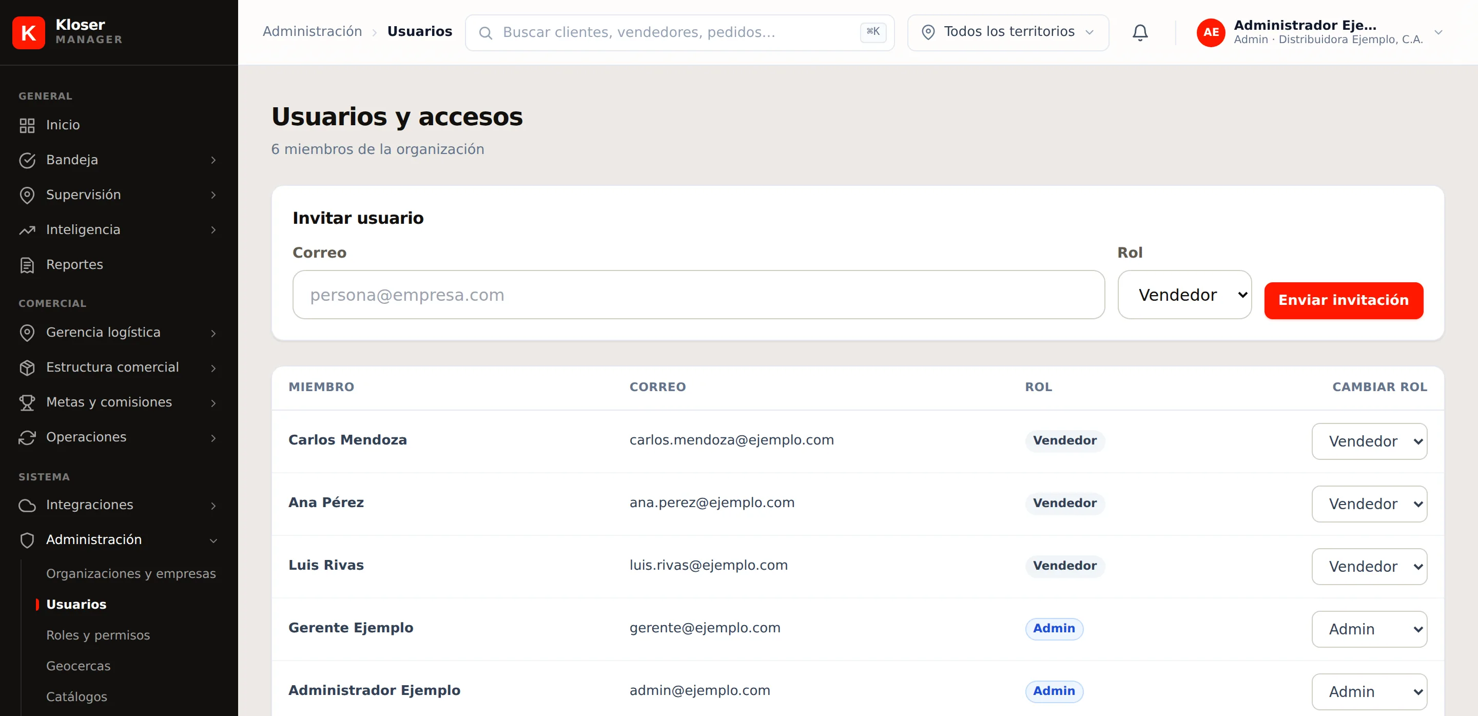Select Usuarios in sidebar submenu
1478x716 pixels.
(x=76, y=604)
